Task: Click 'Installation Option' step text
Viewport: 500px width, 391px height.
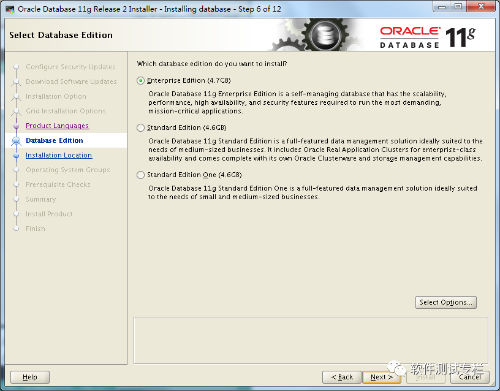Action: pos(56,96)
